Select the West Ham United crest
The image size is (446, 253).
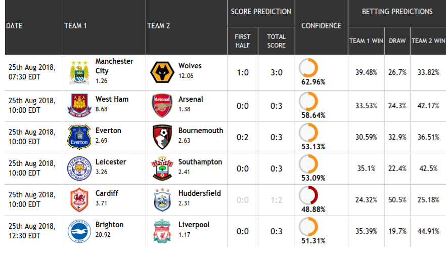[x=79, y=106]
